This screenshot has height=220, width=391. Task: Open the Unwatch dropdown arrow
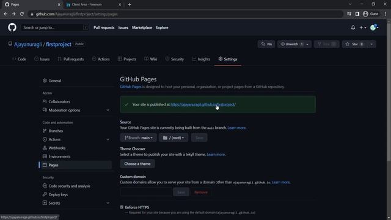(x=307, y=44)
